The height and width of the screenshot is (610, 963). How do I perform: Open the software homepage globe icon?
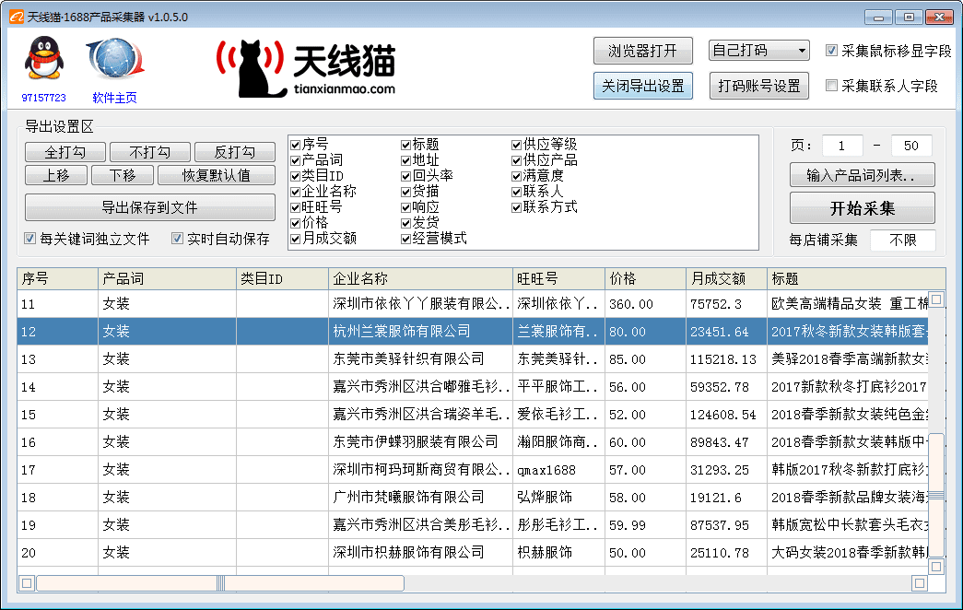[115, 58]
